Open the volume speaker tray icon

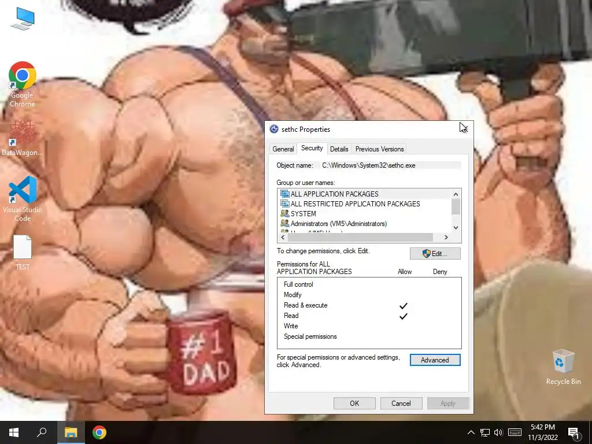[x=498, y=432]
